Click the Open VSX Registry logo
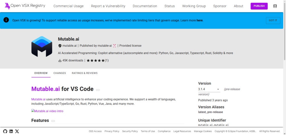The image size is (286, 135). 25,6
